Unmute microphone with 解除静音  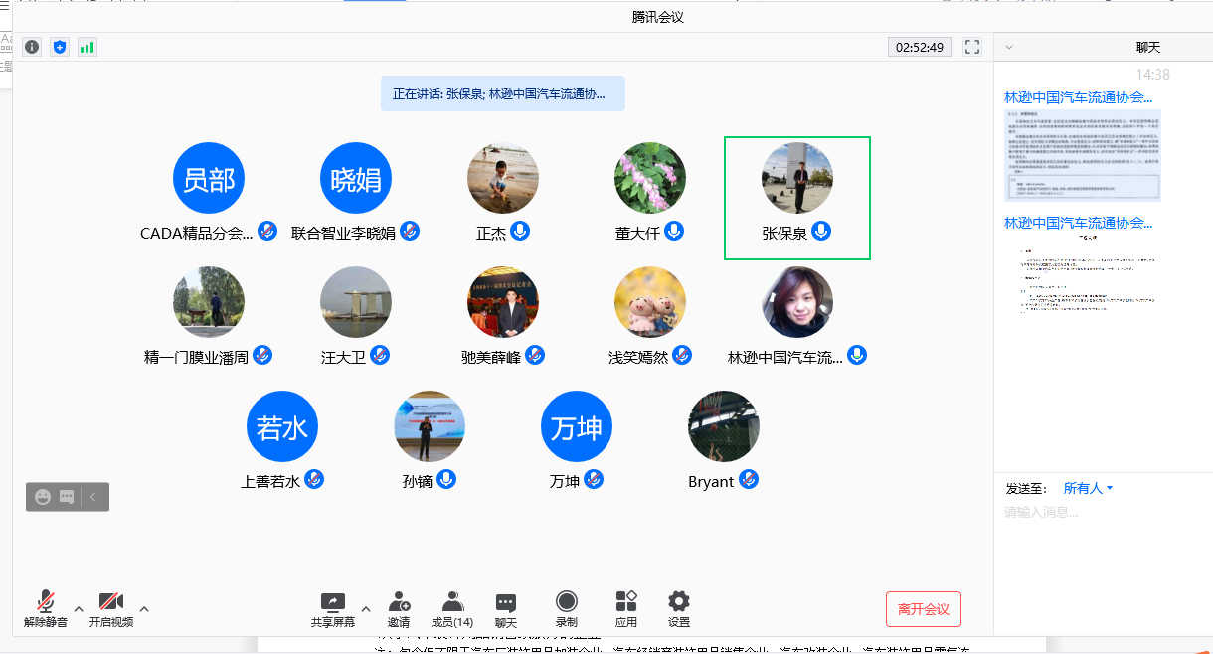tap(46, 608)
